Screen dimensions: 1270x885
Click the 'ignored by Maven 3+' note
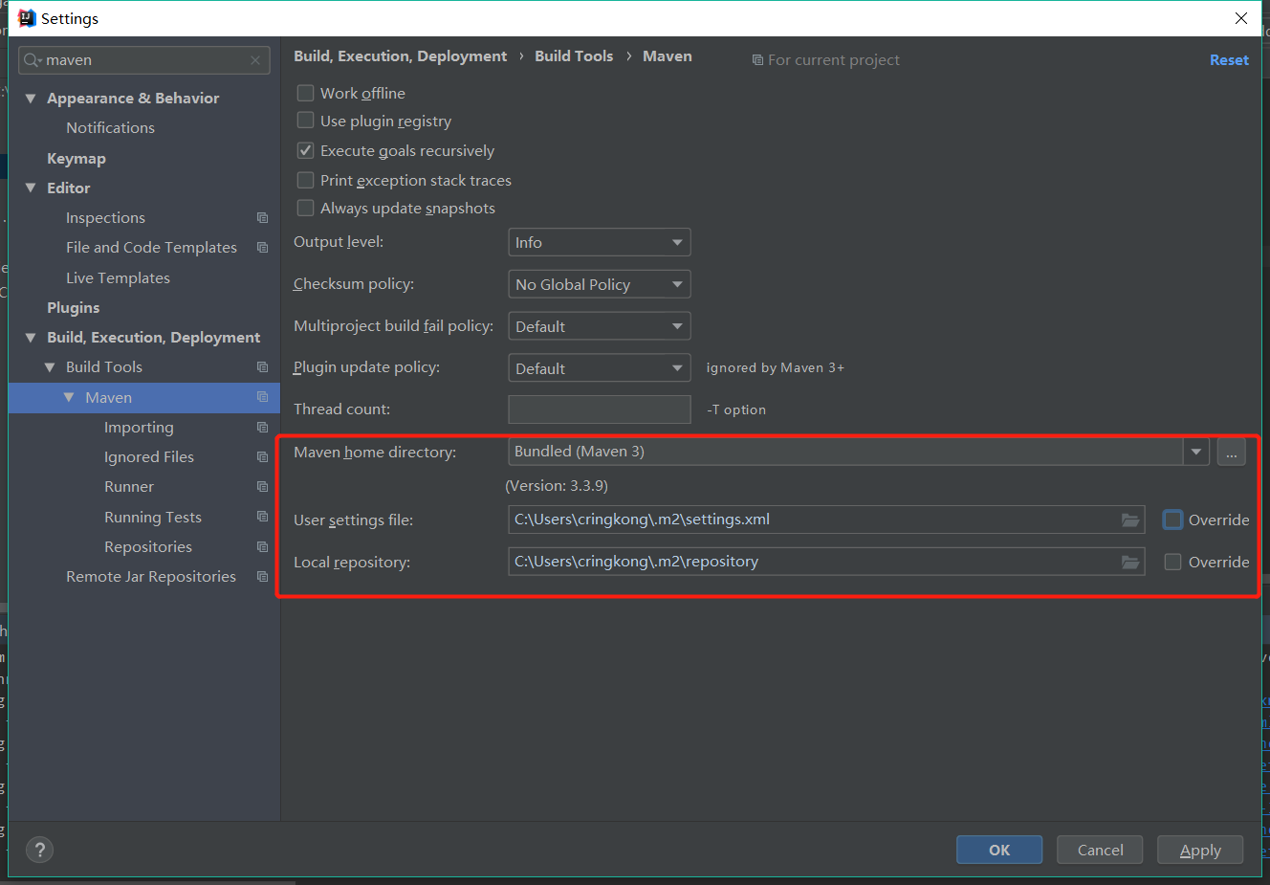tap(776, 368)
